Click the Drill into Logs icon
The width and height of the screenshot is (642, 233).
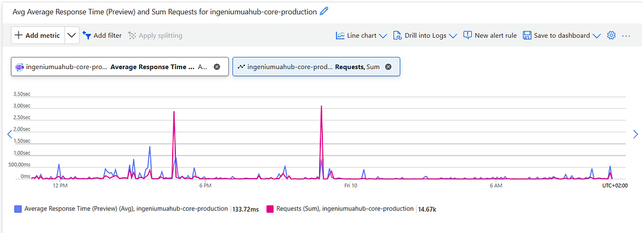[397, 35]
